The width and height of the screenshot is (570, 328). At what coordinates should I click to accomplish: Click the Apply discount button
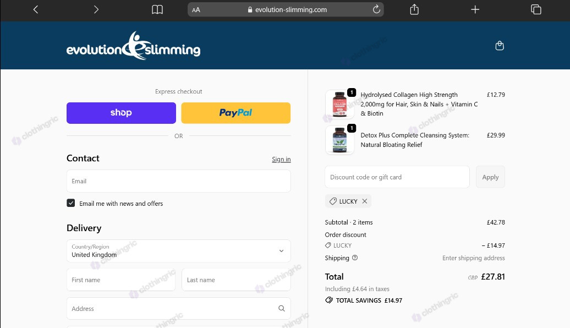click(x=490, y=177)
